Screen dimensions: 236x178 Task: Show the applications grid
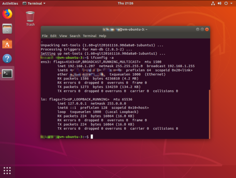[x=7, y=170]
